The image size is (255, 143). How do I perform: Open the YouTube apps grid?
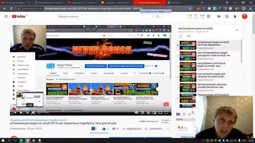[227, 16]
